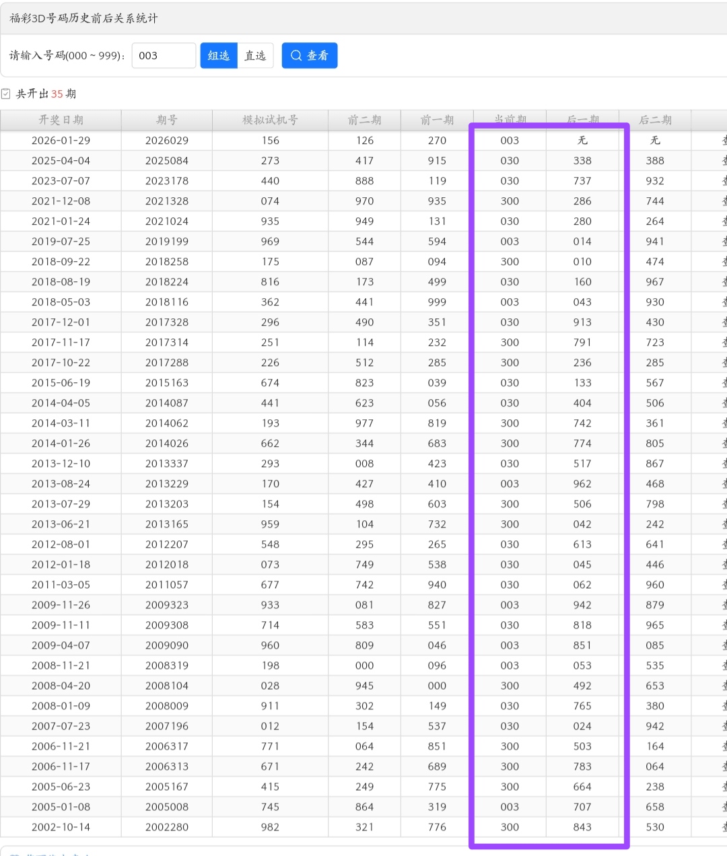Select the row with issue number 2019199

[166, 242]
